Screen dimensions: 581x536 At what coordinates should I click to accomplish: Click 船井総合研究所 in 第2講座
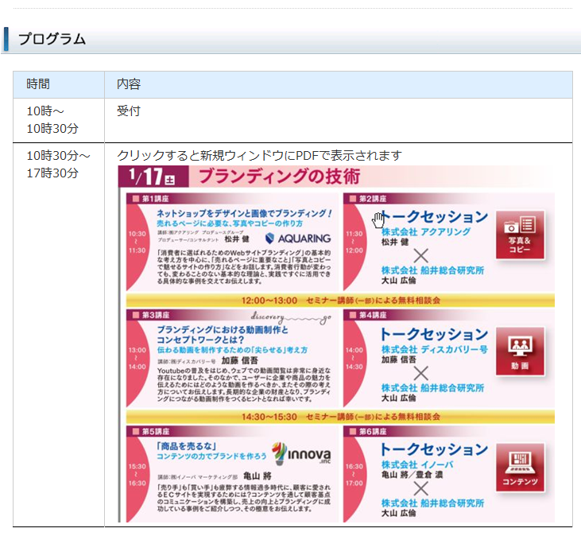coord(452,270)
